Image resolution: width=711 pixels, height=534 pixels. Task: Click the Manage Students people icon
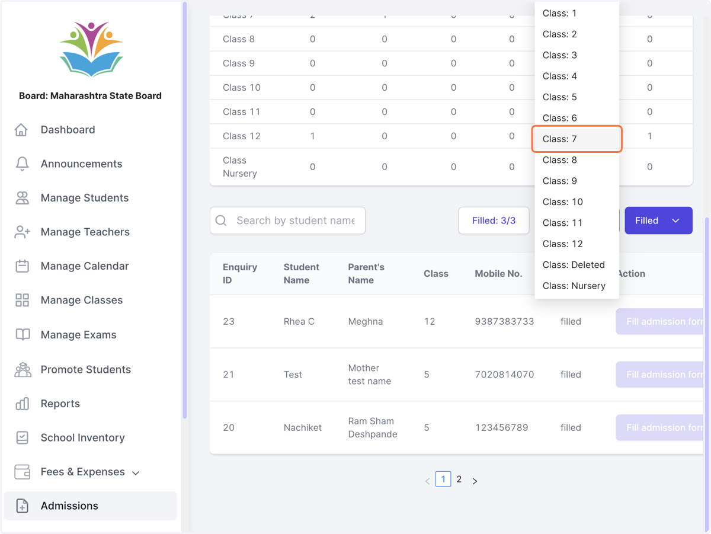tap(22, 198)
